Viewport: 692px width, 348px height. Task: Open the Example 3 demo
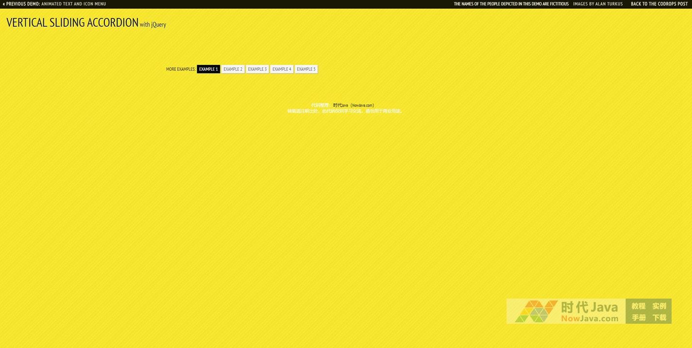click(257, 69)
